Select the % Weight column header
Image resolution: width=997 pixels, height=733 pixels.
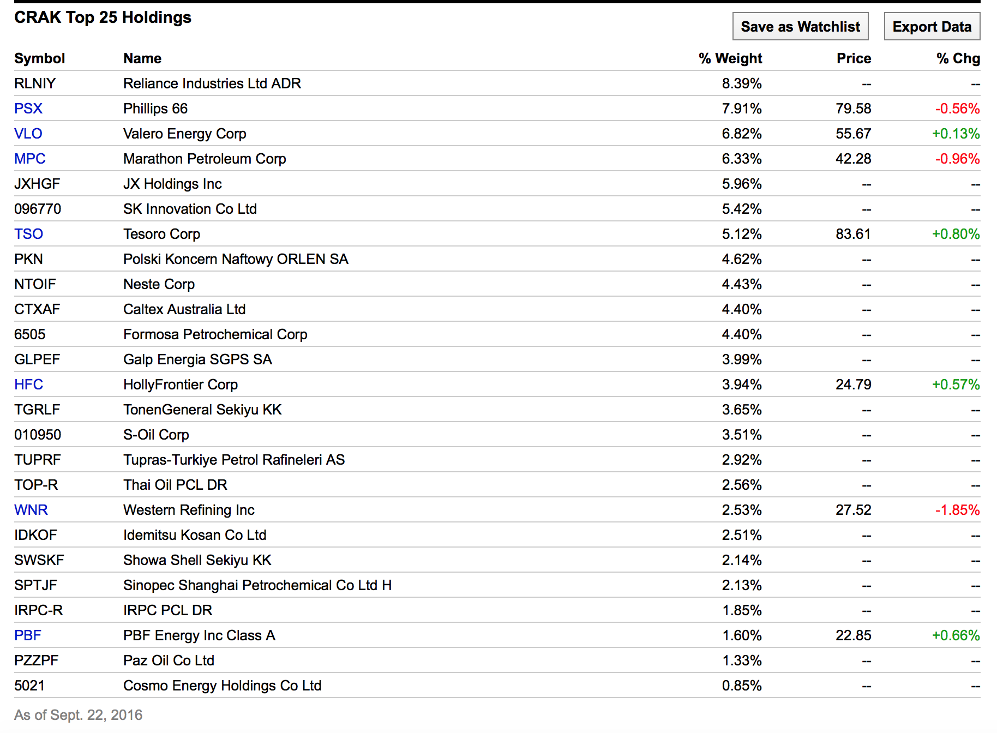[730, 58]
